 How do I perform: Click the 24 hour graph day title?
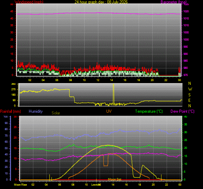pos(101,2)
